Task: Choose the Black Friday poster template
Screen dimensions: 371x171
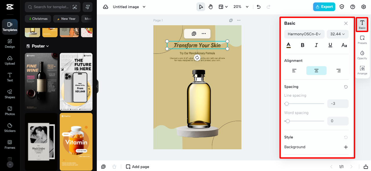Action: 41,142
